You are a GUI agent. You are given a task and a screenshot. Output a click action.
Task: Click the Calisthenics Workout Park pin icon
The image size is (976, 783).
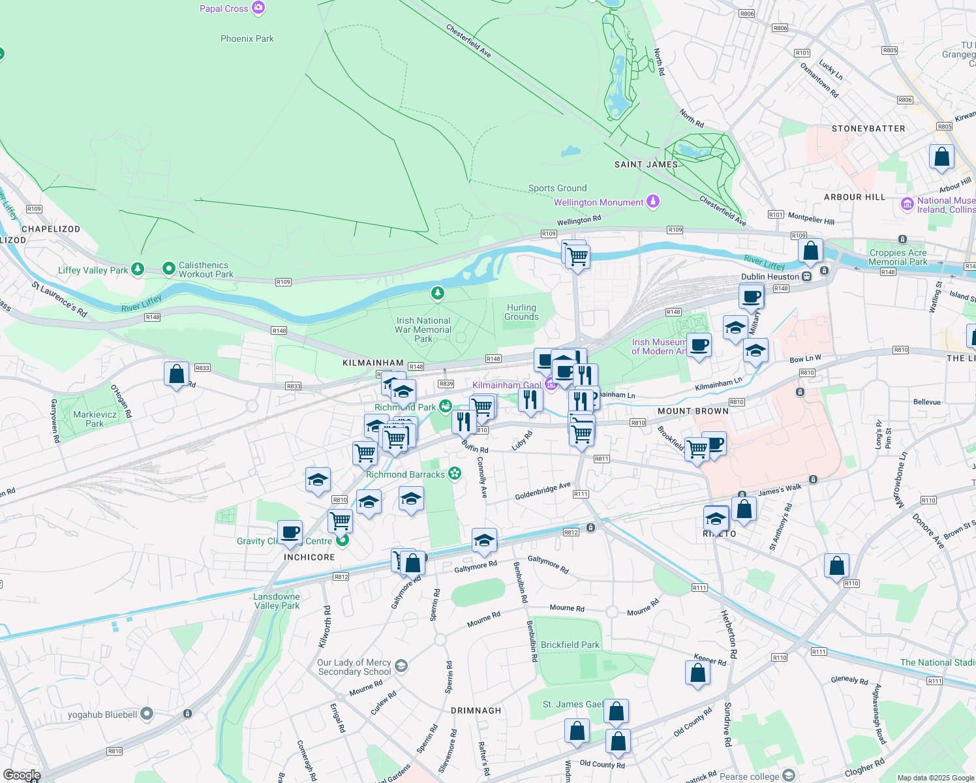(168, 269)
